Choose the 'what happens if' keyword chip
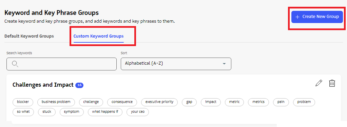347x127 pixels. point(105,112)
